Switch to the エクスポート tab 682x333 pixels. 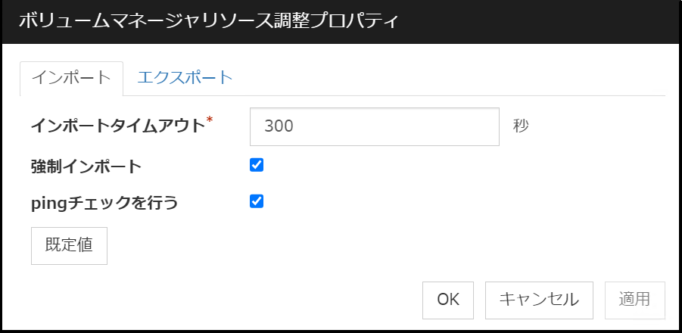pos(185,77)
